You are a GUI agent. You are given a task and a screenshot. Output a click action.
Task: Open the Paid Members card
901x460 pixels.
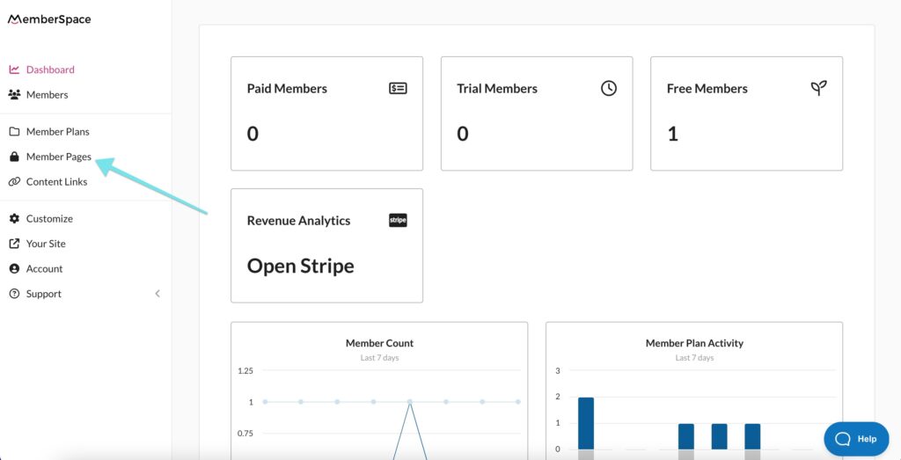click(327, 113)
